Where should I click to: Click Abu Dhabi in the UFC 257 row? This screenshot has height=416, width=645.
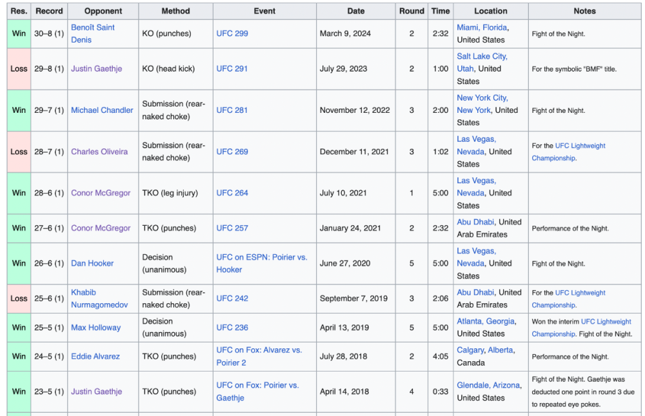click(475, 222)
